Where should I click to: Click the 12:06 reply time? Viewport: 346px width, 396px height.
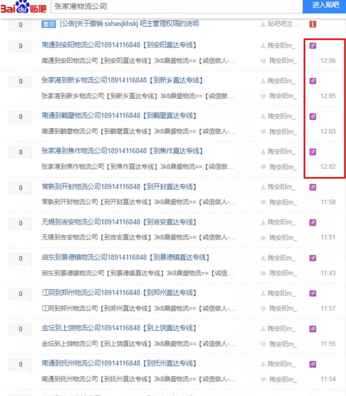point(328,61)
